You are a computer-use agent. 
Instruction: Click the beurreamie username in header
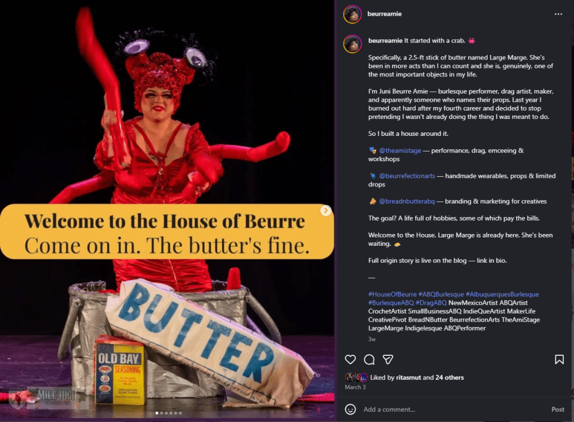384,14
